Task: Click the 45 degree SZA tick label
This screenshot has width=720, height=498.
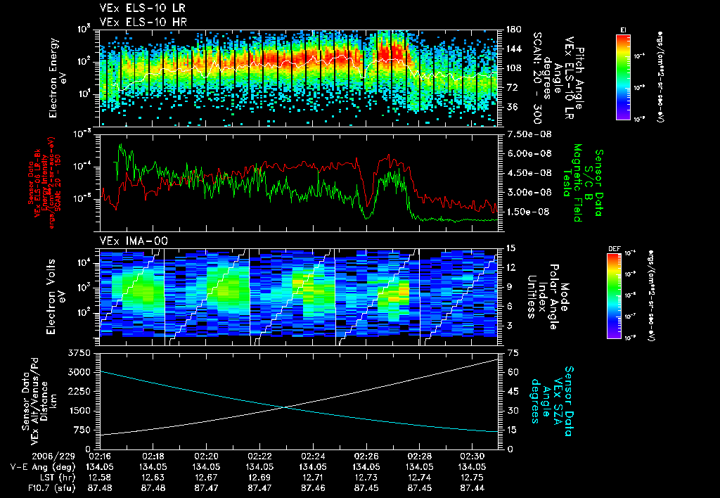Action: (513, 391)
